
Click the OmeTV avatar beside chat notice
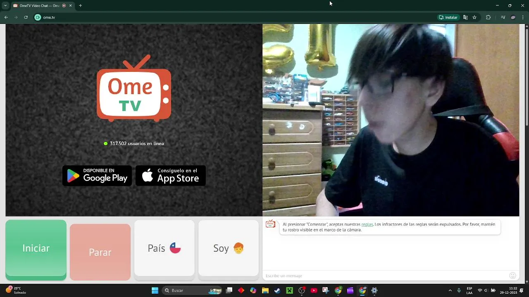pos(270,224)
